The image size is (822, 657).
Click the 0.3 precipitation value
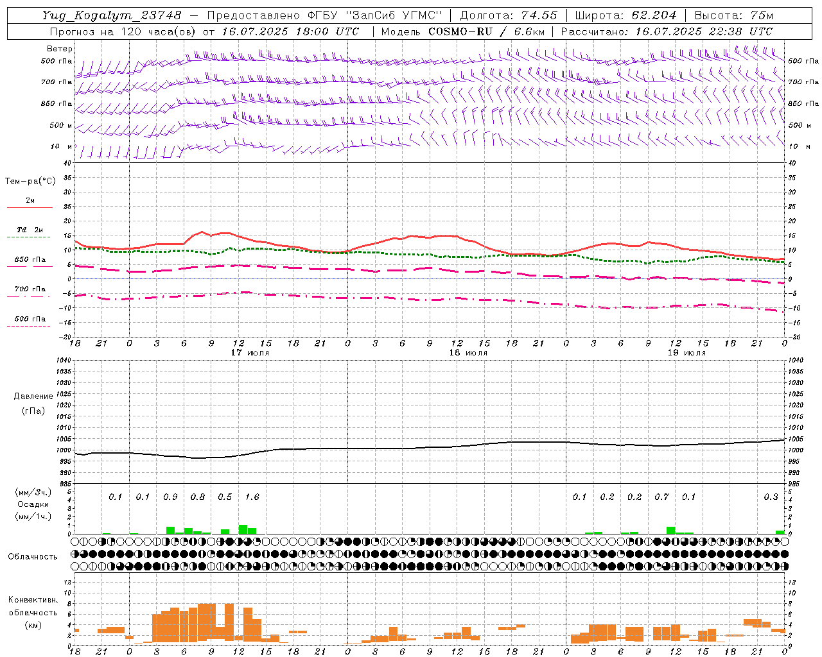click(771, 497)
